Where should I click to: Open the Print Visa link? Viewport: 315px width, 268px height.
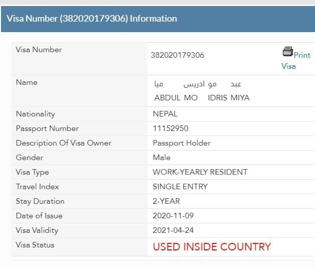click(x=296, y=61)
